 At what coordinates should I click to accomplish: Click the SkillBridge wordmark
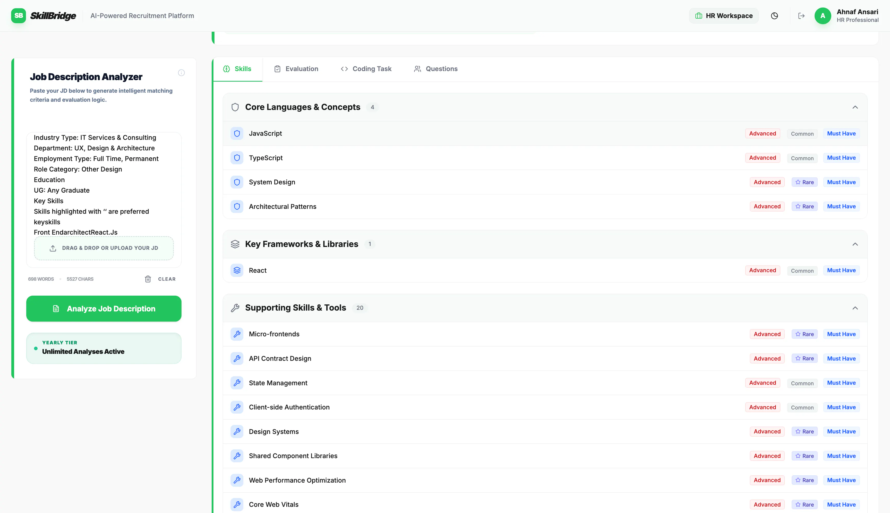click(53, 16)
